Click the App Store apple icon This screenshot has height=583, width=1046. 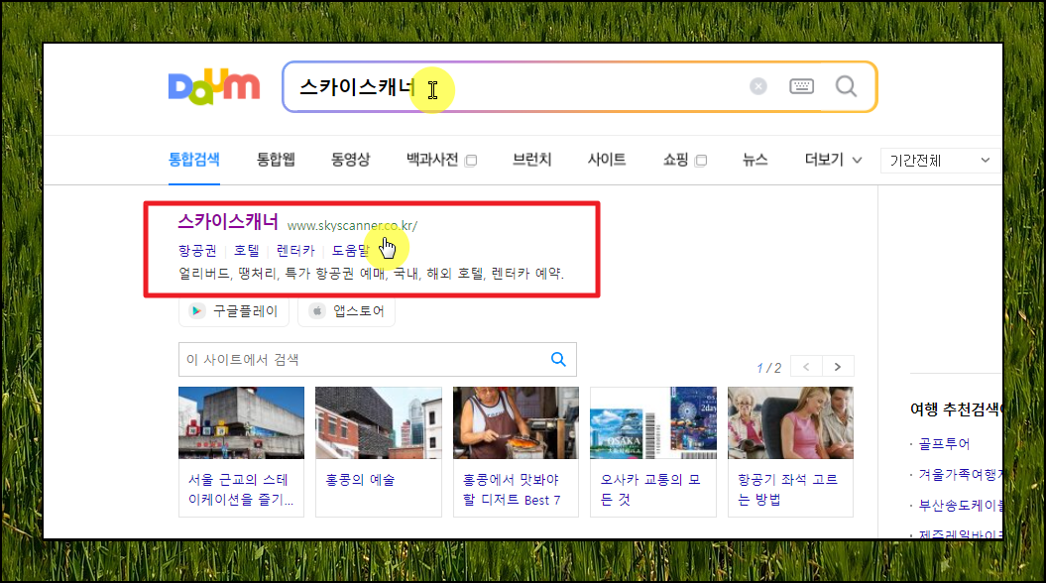(x=317, y=311)
